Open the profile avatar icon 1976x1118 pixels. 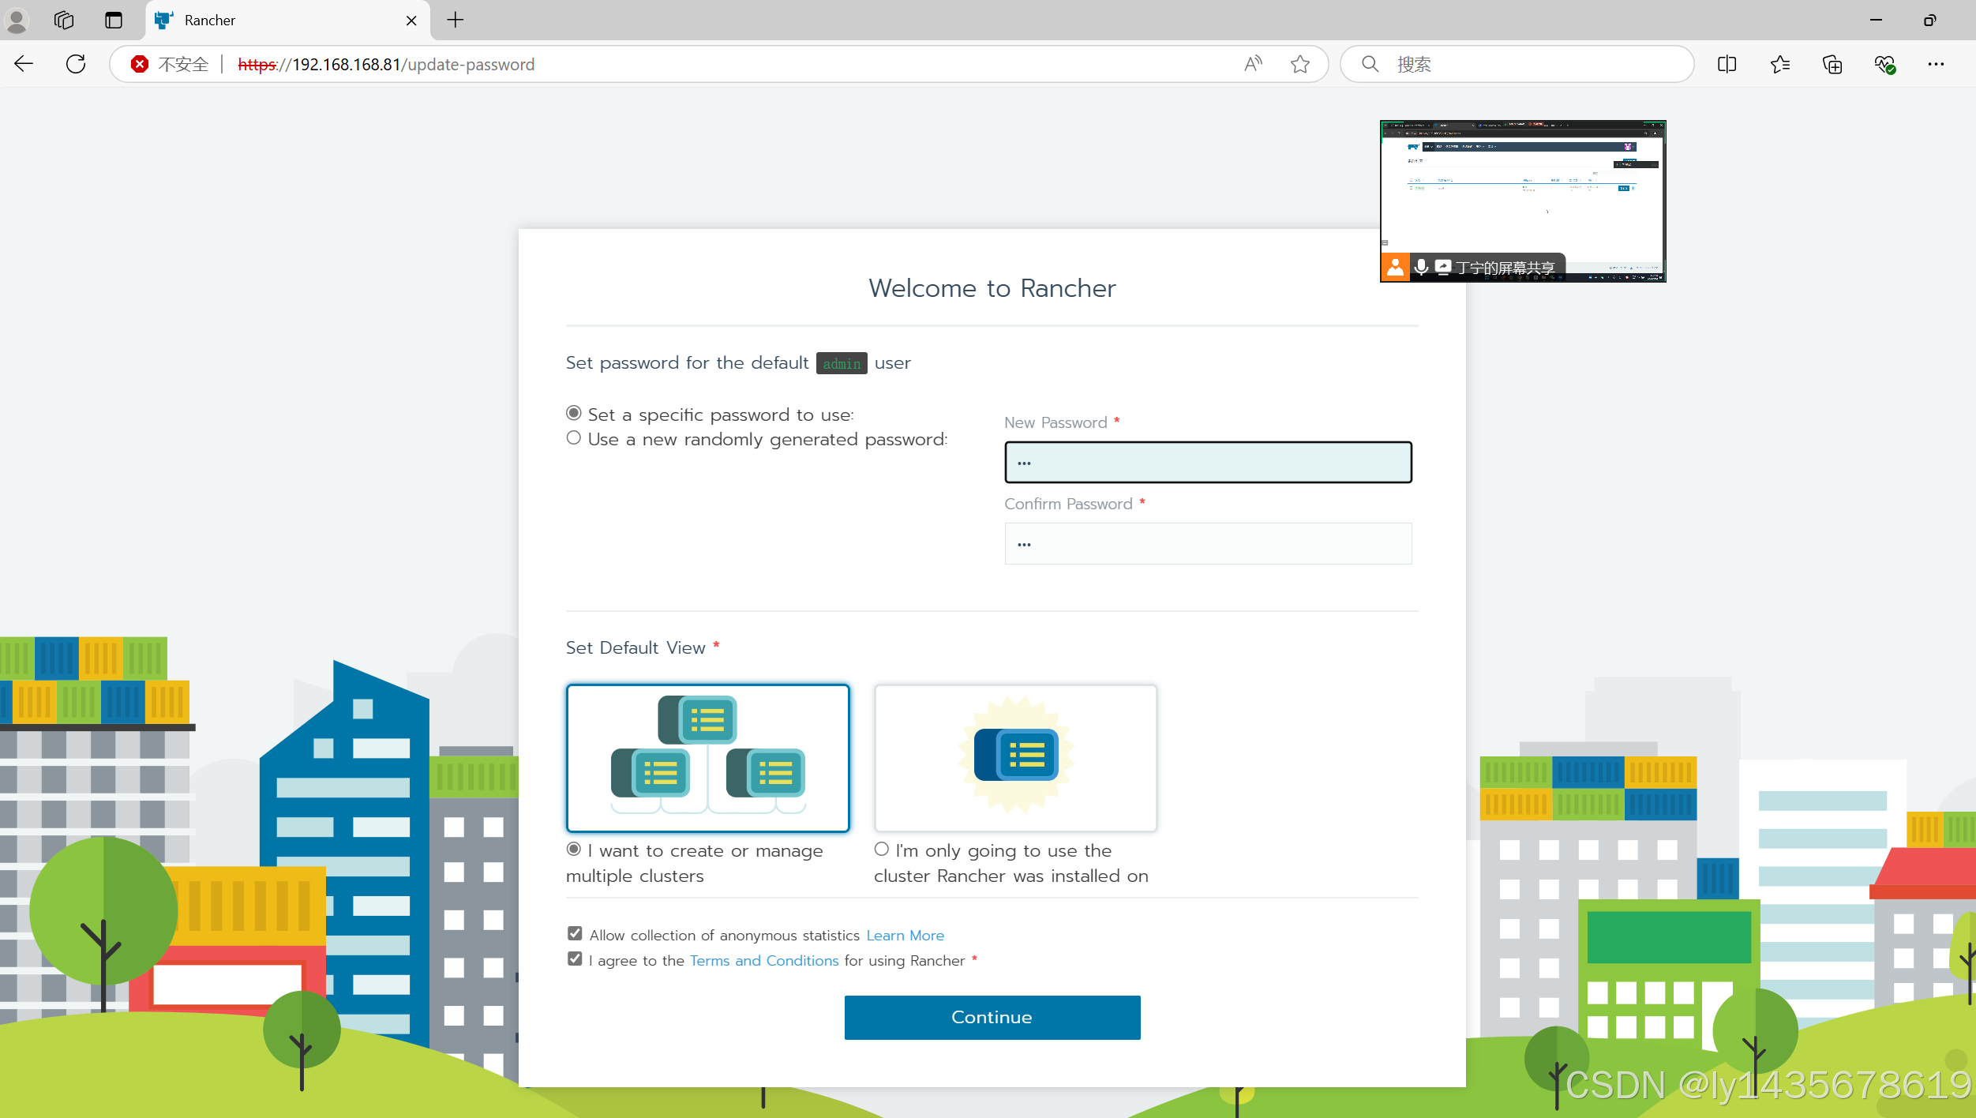(x=17, y=21)
